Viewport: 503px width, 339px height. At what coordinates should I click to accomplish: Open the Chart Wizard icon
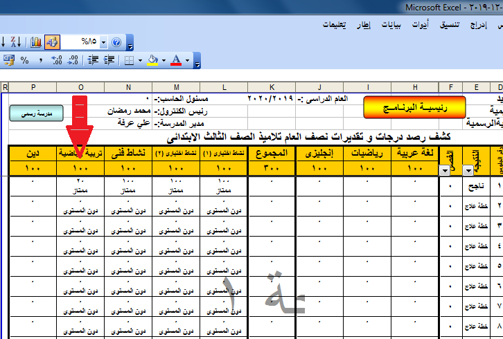pyautogui.click(x=36, y=42)
